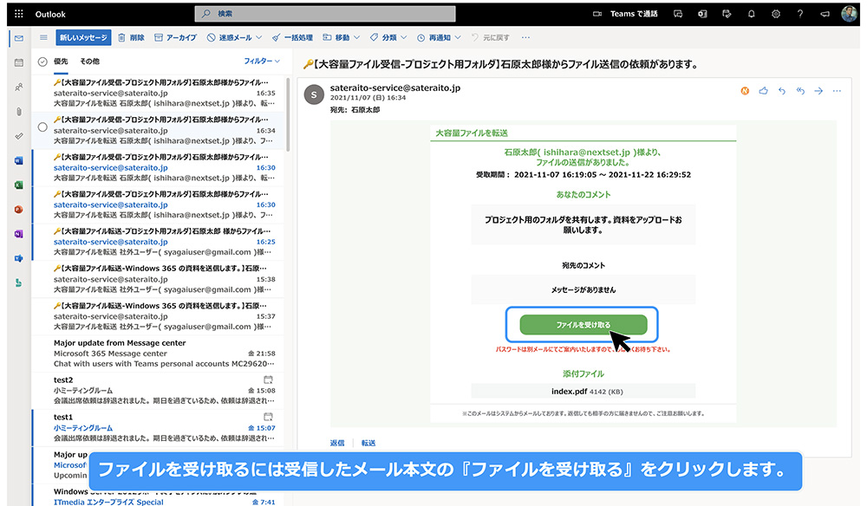Open the notifications bell
867x506 pixels.
pos(751,14)
